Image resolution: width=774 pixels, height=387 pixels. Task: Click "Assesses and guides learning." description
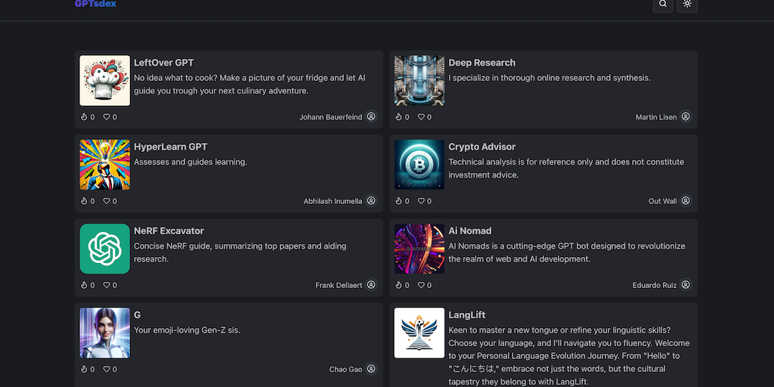tap(190, 162)
